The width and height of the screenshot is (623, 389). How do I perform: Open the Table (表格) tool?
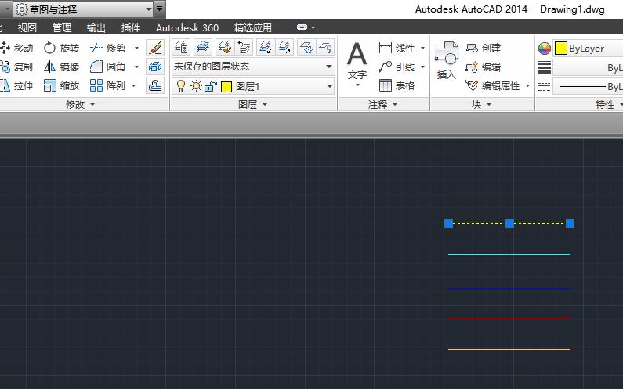[397, 85]
